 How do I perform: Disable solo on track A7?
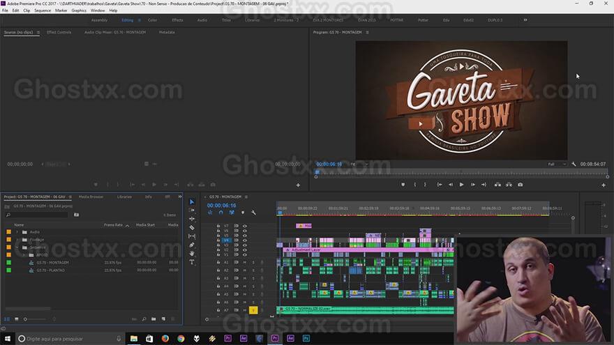coord(253,310)
